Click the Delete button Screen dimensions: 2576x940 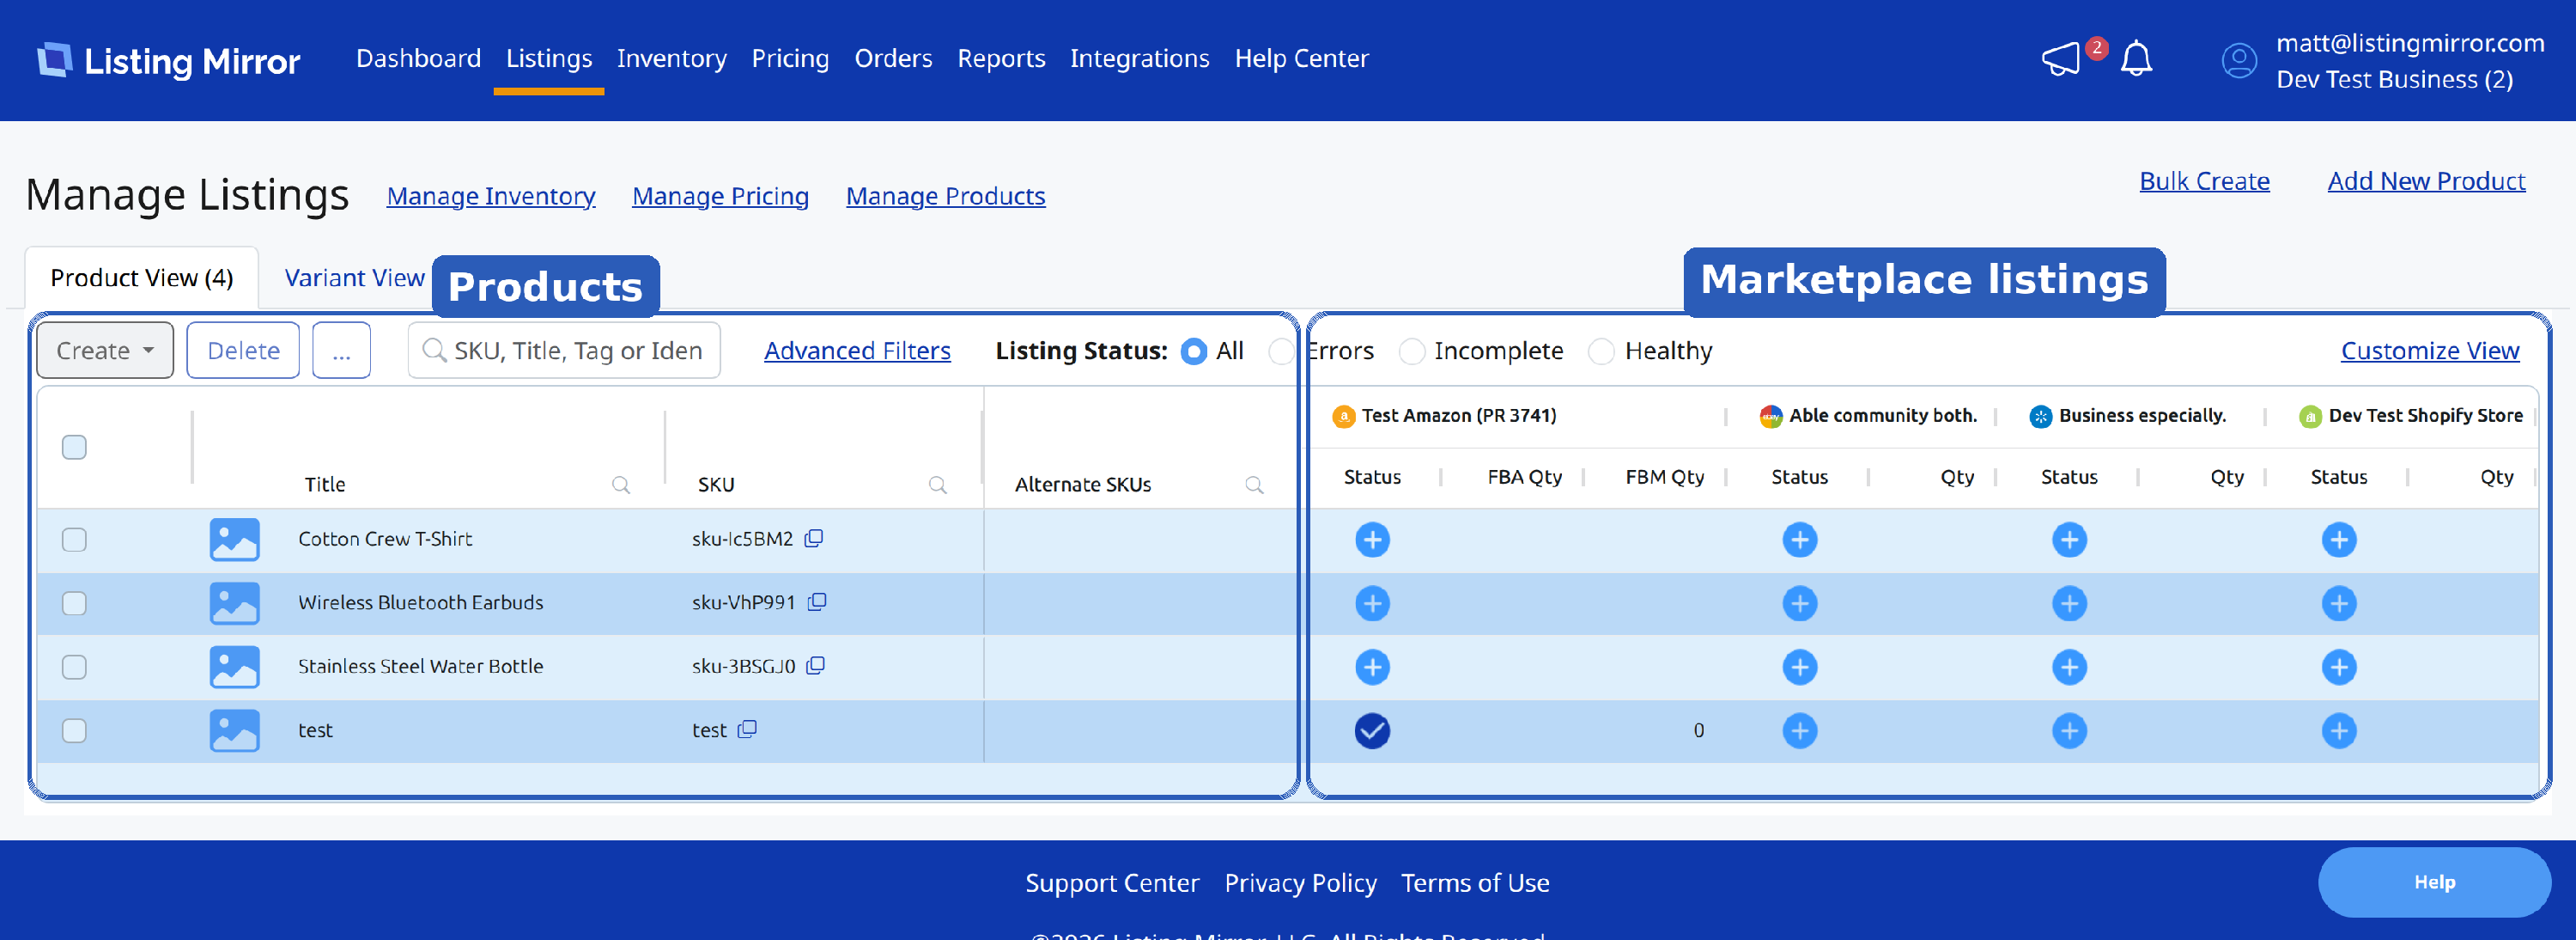pyautogui.click(x=243, y=351)
